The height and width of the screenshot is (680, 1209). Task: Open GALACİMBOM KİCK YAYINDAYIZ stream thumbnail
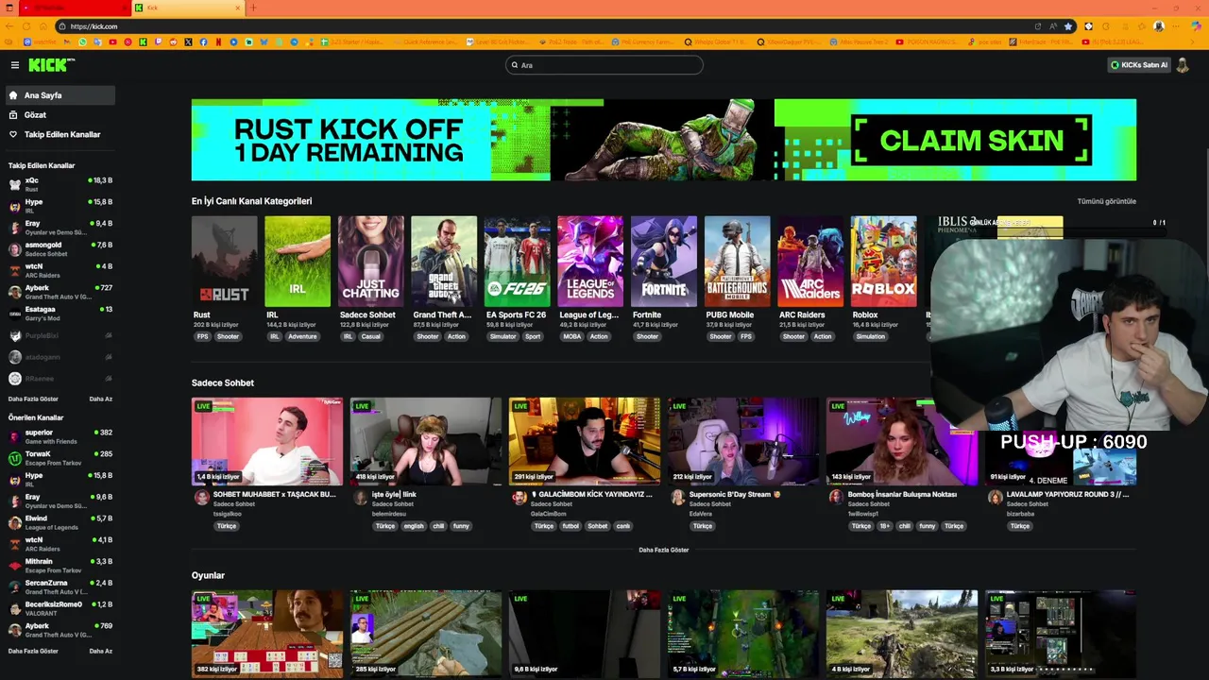coord(585,441)
